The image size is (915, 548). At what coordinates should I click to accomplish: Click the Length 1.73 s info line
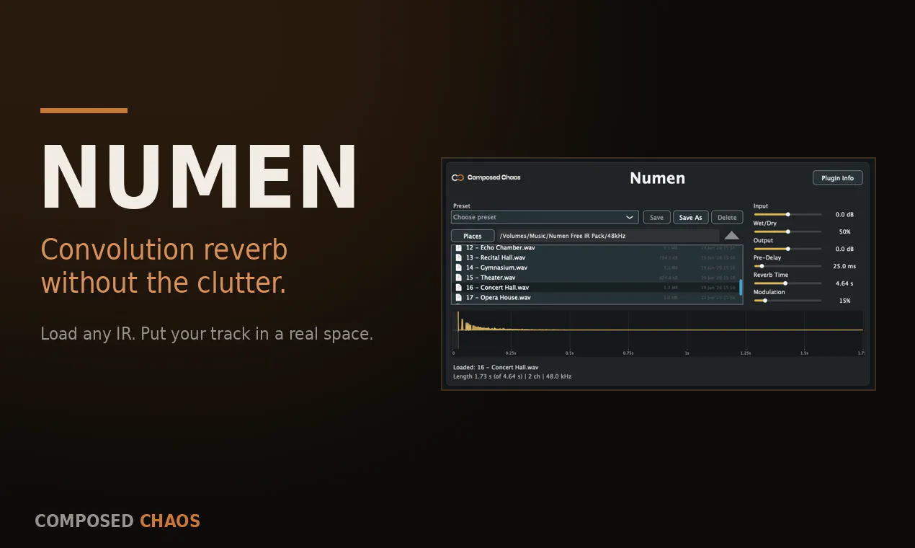[x=512, y=376]
